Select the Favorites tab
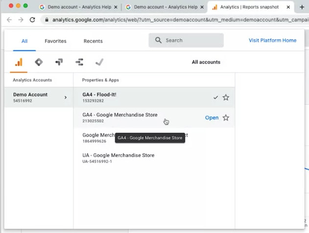Screen dimensions: 309x233 pos(55,41)
